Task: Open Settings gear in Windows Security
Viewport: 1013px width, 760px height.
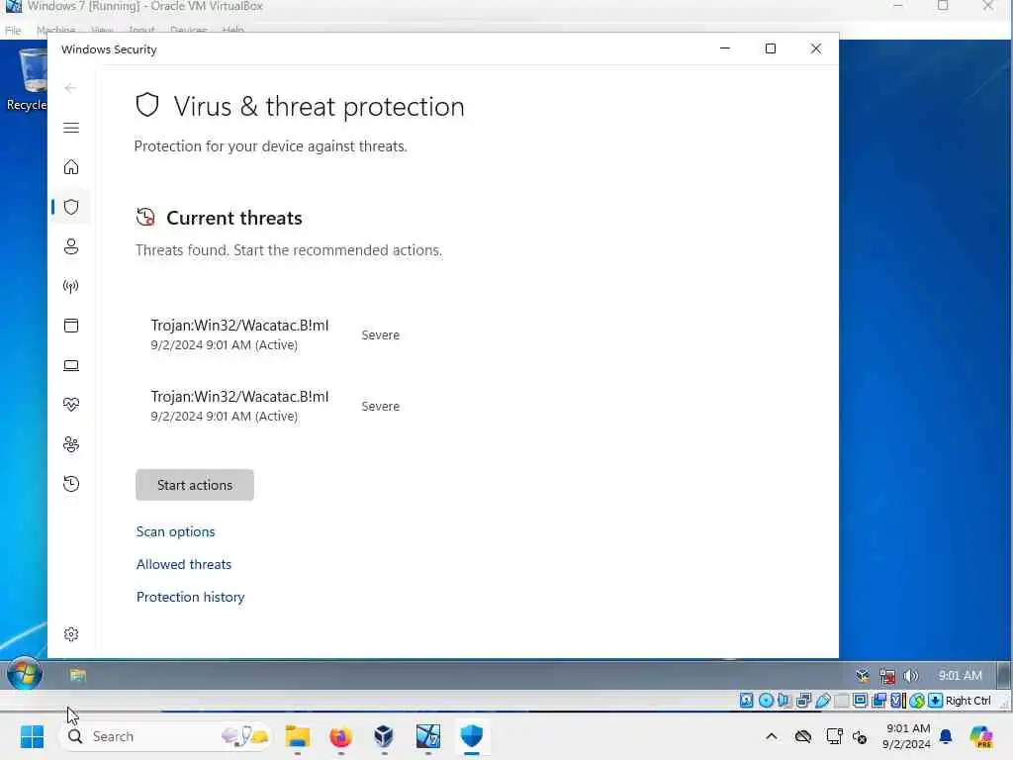Action: (x=71, y=634)
